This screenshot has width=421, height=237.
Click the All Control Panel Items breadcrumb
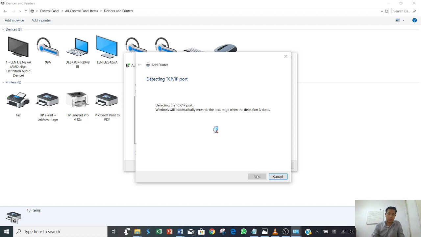(x=82, y=11)
